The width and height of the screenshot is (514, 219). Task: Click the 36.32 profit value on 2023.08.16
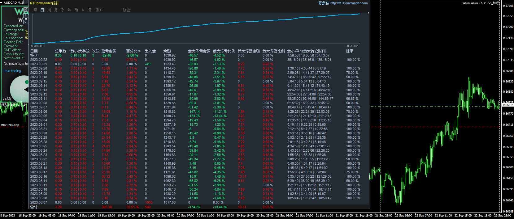coord(106,176)
